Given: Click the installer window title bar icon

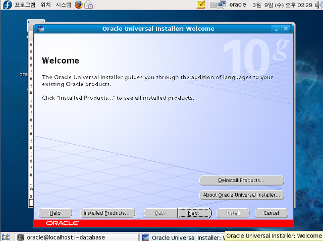Looking at the screenshot, I should tap(41, 29).
